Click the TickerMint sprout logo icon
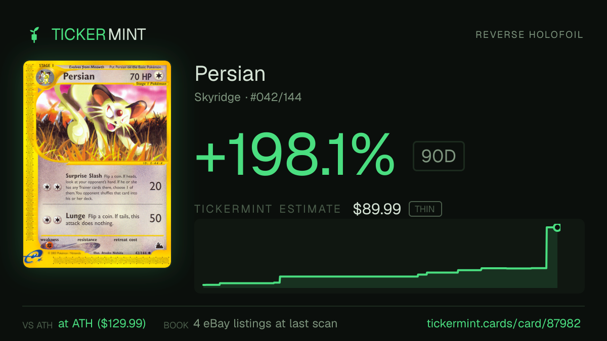 pyautogui.click(x=34, y=34)
